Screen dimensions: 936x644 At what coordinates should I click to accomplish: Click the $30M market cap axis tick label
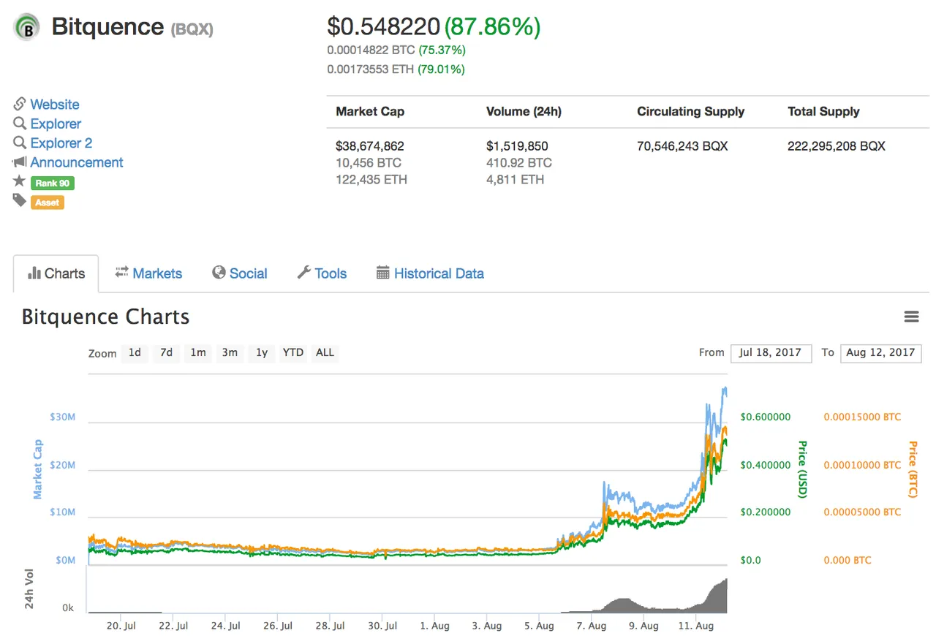[62, 417]
